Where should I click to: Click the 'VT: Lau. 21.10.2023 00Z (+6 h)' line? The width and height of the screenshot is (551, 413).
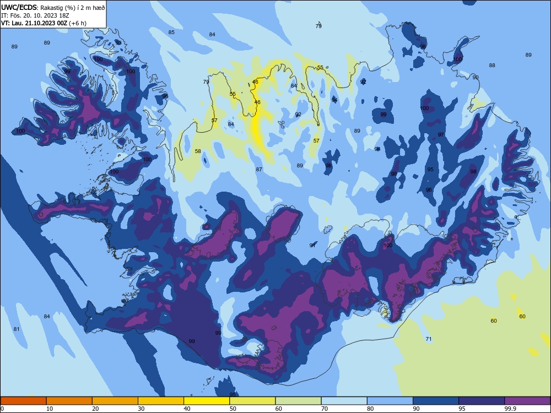44,23
